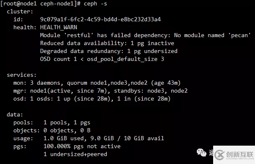The height and width of the screenshot is (164, 255).
Task: Click the Chuangxin Hulian watermark logo
Action: coord(234,155)
